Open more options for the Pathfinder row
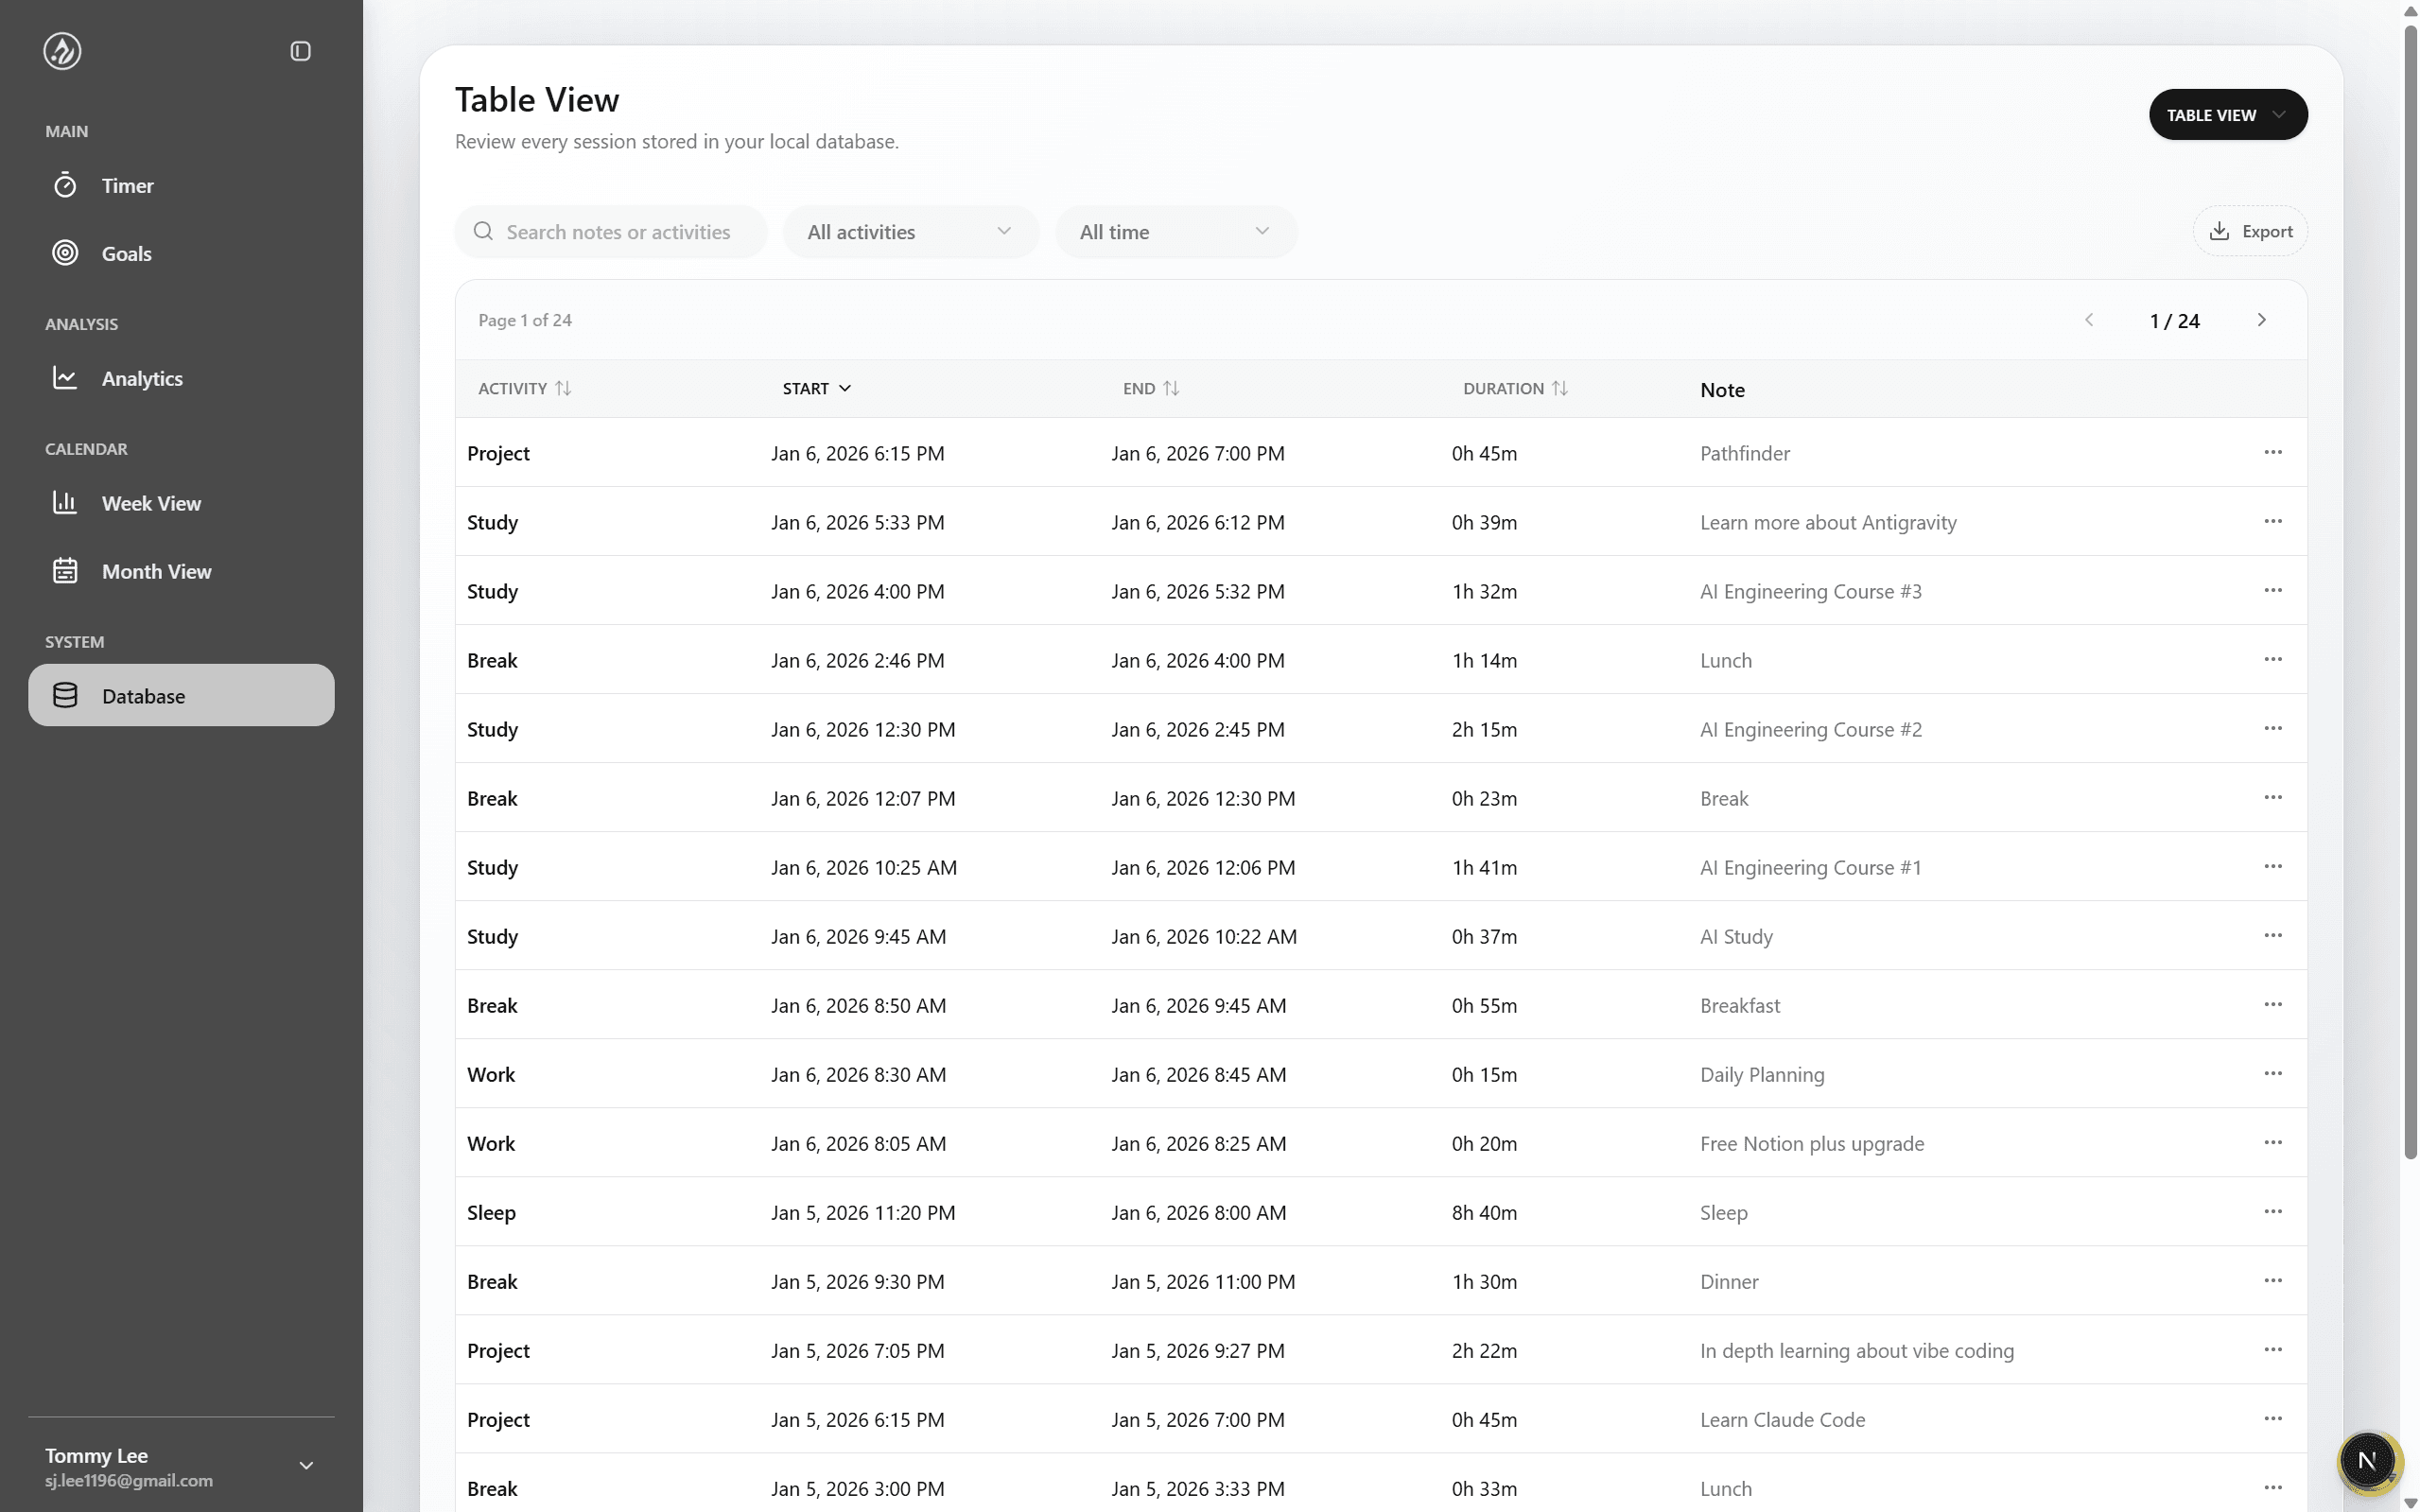Viewport: 2420px width, 1512px height. tap(2272, 453)
